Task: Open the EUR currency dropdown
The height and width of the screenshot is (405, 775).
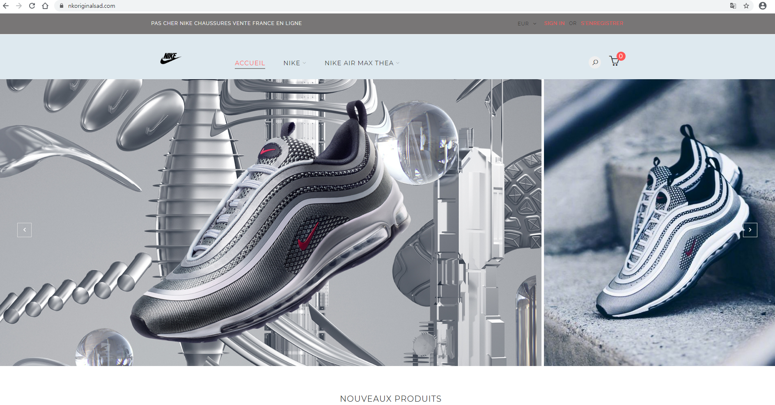Action: 527,24
